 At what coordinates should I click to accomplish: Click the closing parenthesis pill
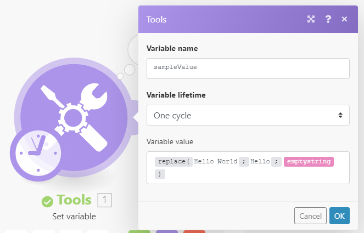point(160,174)
